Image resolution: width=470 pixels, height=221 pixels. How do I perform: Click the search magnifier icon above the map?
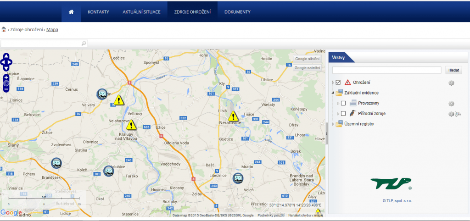click(84, 44)
